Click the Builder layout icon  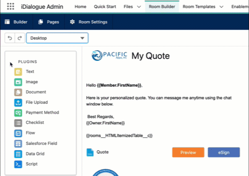pos(7,22)
